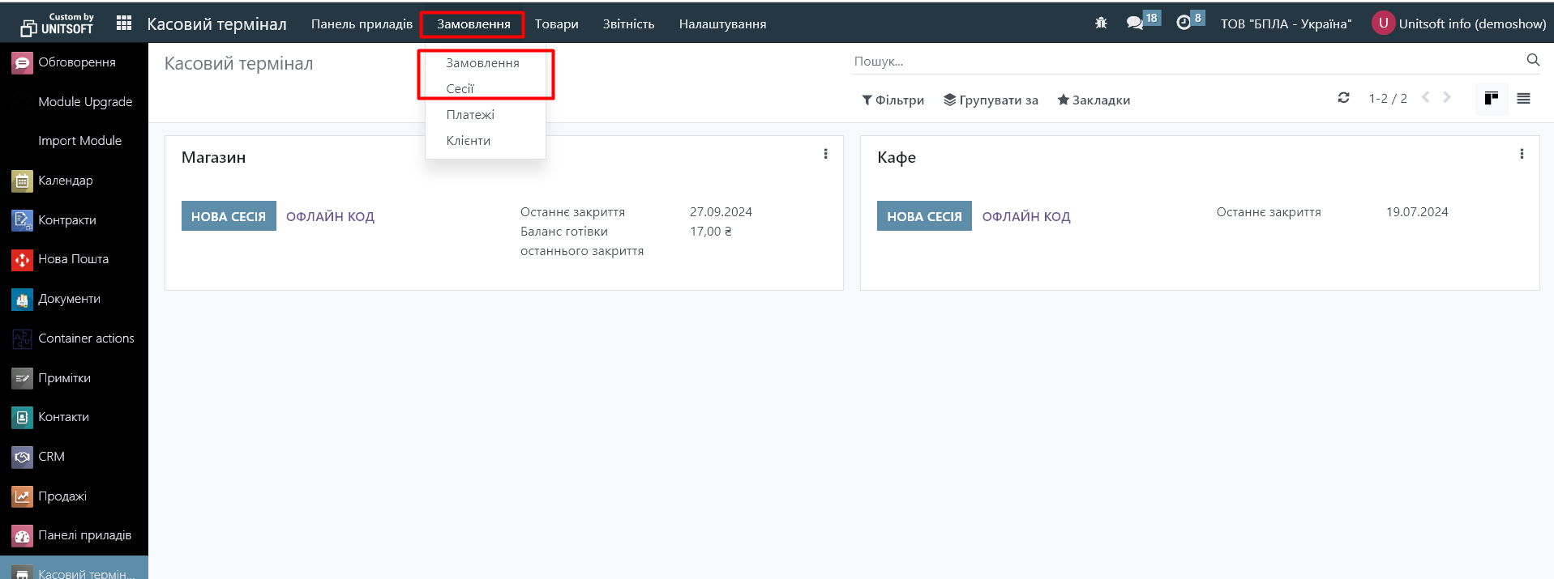
Task: Open CRM app from sidebar
Action: click(51, 457)
